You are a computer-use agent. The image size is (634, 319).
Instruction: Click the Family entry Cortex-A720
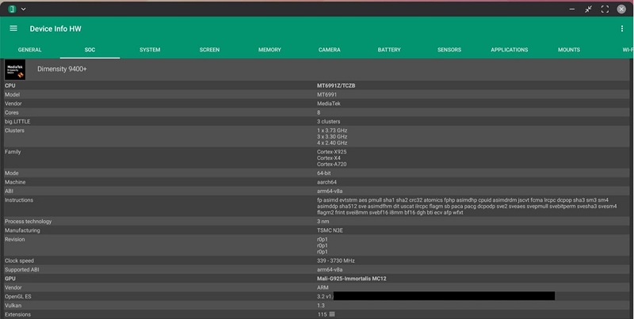[x=331, y=165]
